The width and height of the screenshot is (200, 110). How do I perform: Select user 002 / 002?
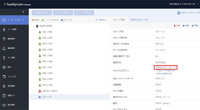point(47,38)
